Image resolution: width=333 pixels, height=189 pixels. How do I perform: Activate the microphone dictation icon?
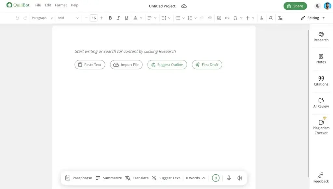tap(229, 178)
